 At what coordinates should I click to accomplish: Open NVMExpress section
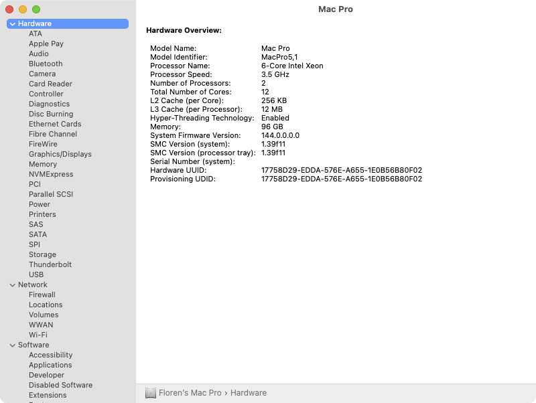(51, 174)
